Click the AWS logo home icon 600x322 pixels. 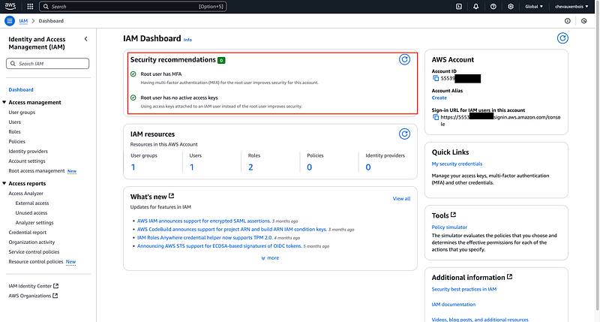pos(10,6)
